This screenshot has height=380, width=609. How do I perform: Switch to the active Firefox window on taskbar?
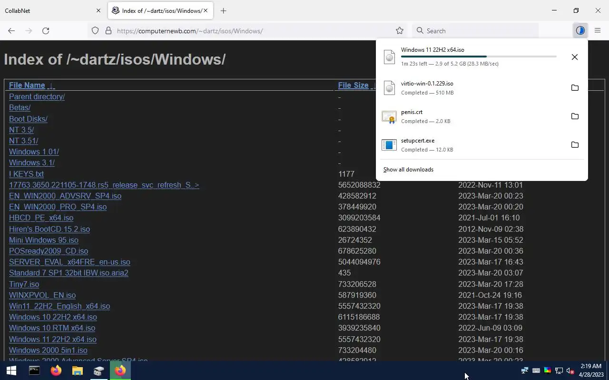(x=120, y=370)
